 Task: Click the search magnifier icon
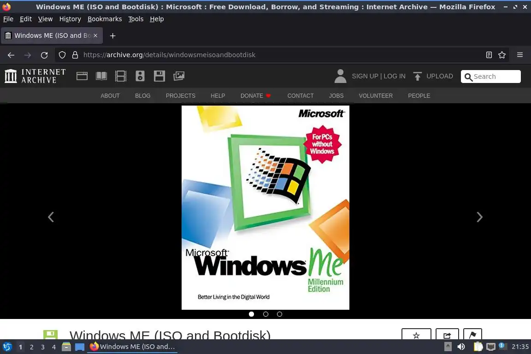(x=468, y=77)
